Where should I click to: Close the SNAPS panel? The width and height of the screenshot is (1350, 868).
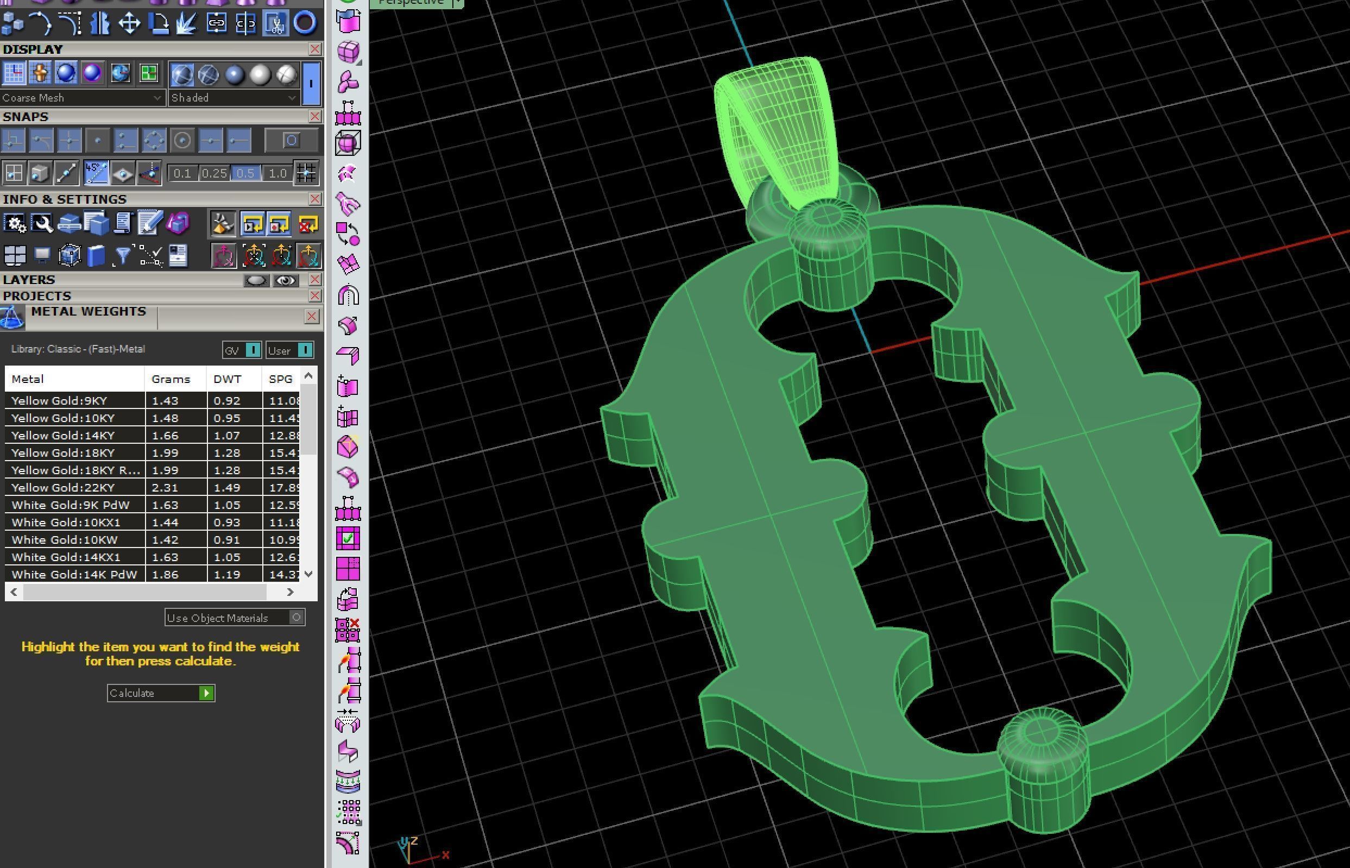coord(314,116)
